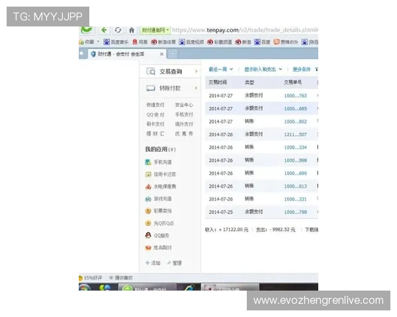Click the 更多条件 filter link
The image size is (397, 317).
tap(302, 69)
